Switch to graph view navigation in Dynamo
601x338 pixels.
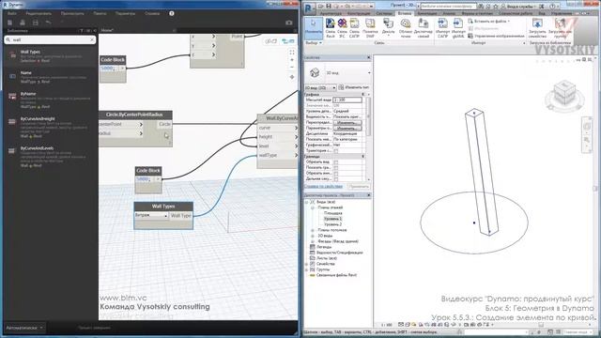click(288, 41)
